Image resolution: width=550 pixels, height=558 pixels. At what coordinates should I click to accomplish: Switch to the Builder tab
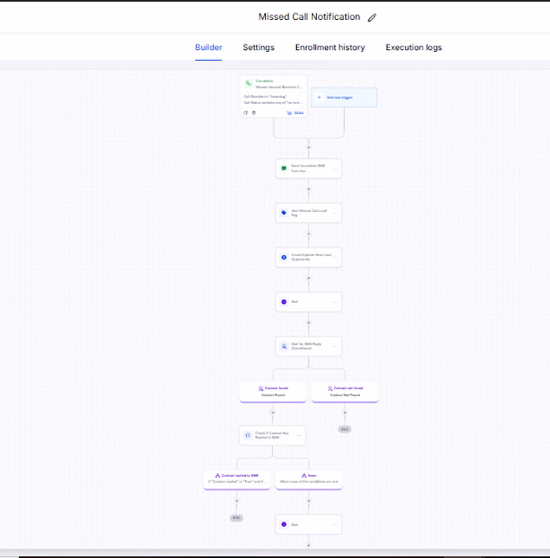point(209,47)
